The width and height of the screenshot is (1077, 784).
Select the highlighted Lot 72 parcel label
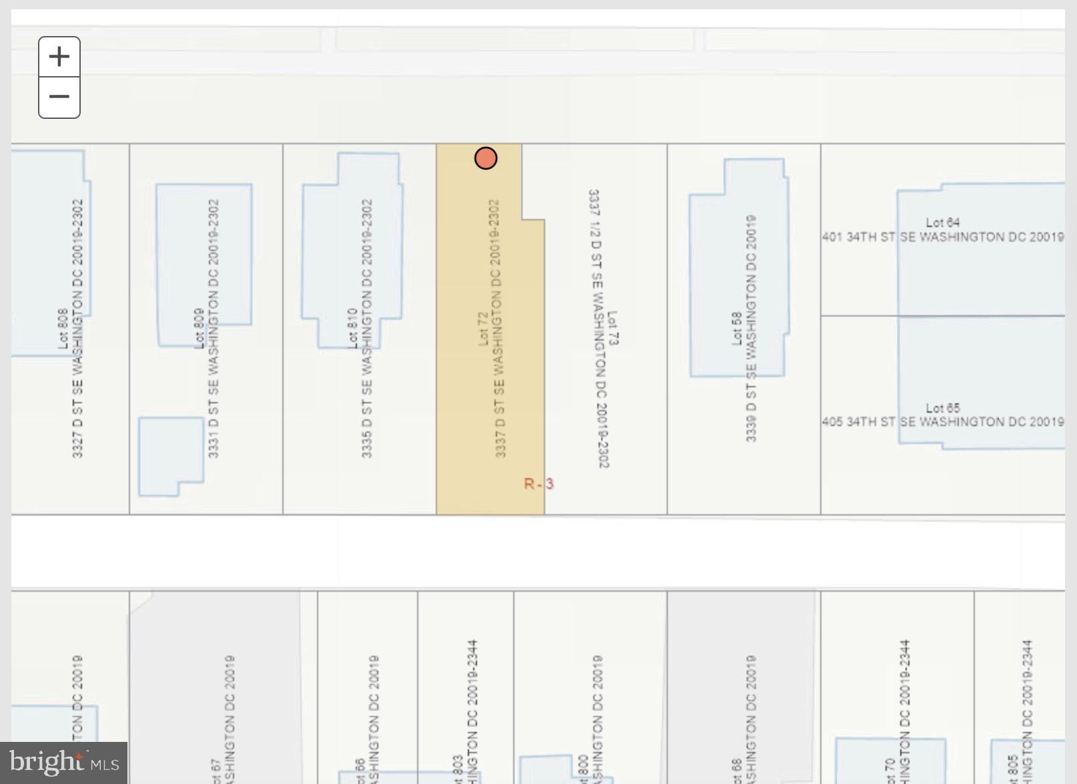tap(483, 329)
